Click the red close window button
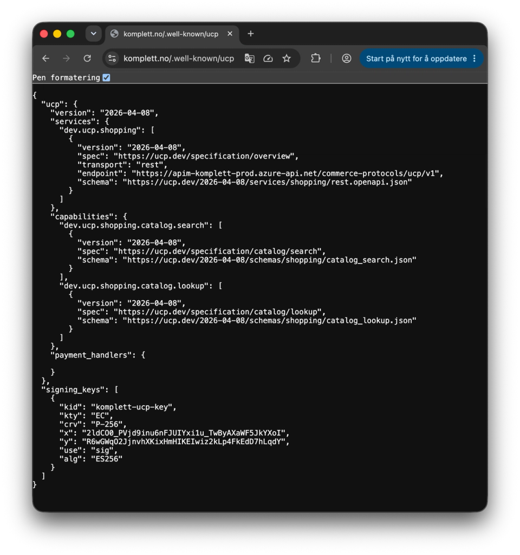This screenshot has height=555, width=520. (x=44, y=34)
